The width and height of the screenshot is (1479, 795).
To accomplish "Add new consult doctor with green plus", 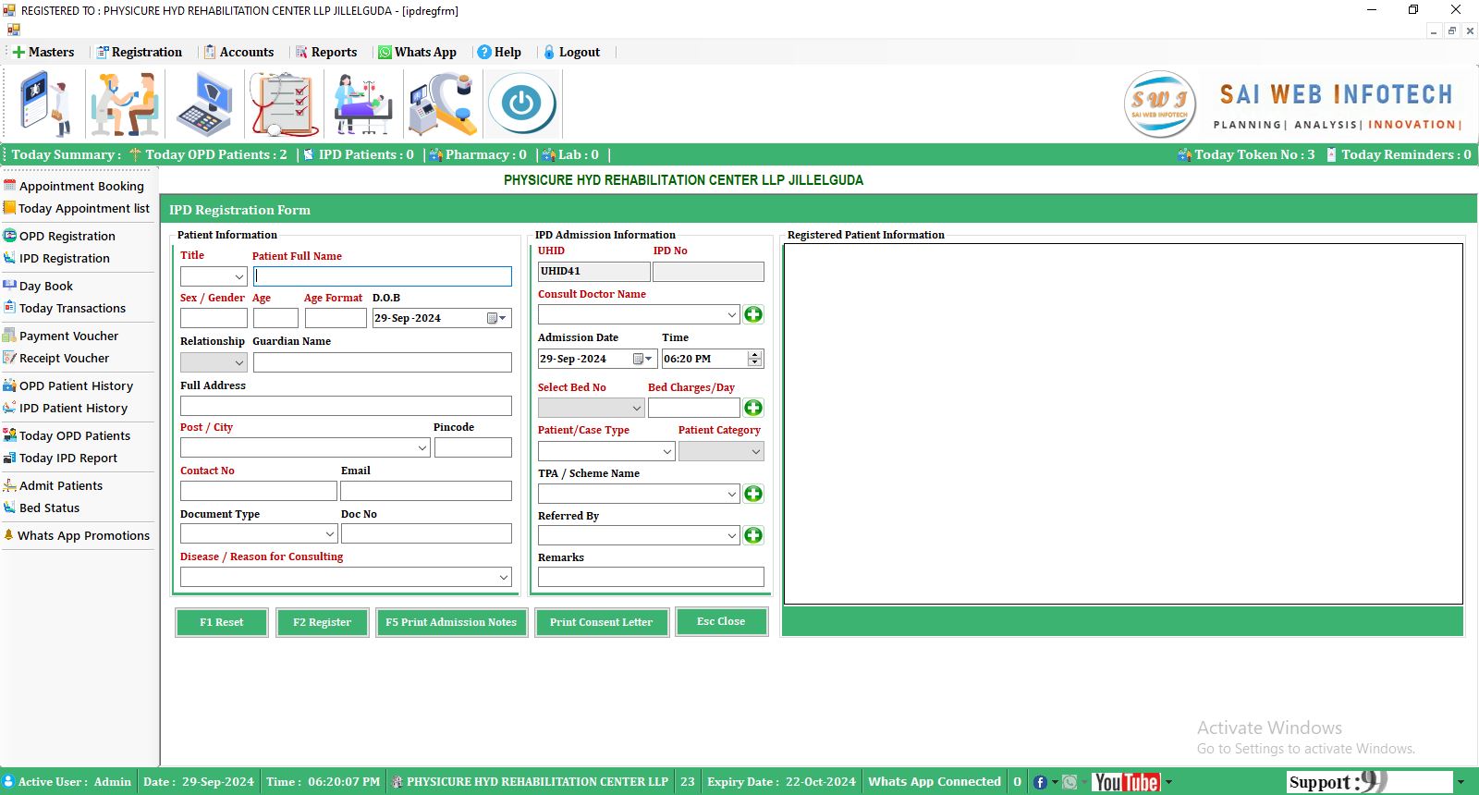I will (x=753, y=315).
